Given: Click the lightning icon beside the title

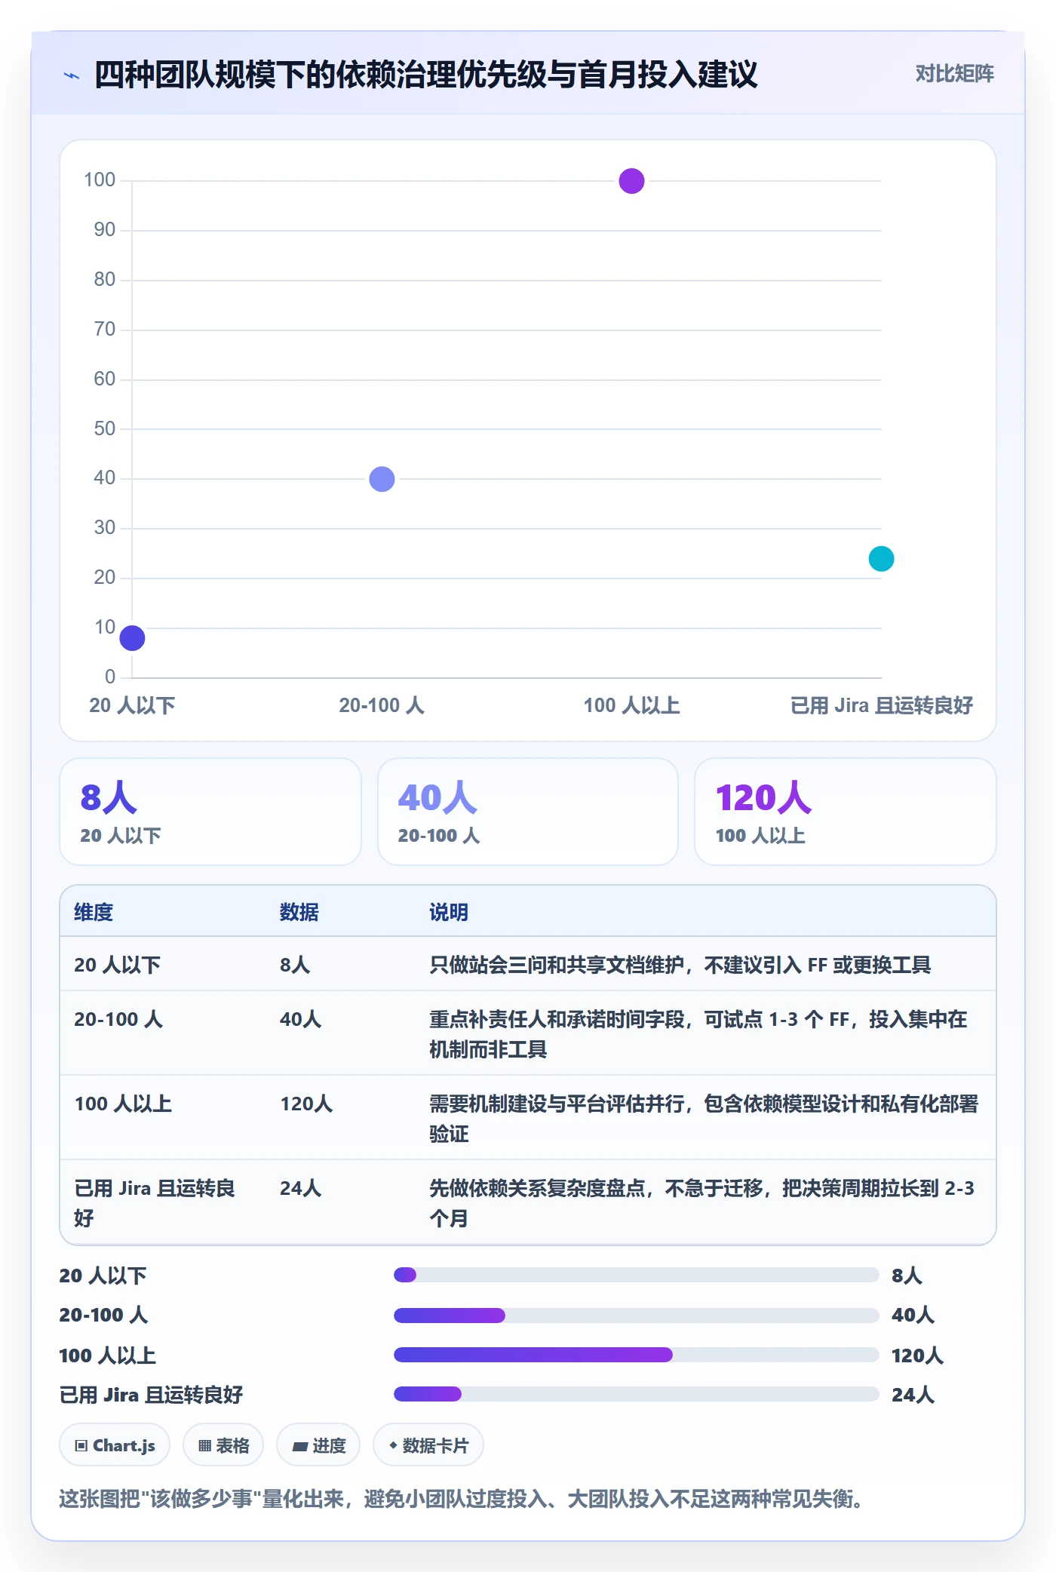Looking at the screenshot, I should (72, 75).
